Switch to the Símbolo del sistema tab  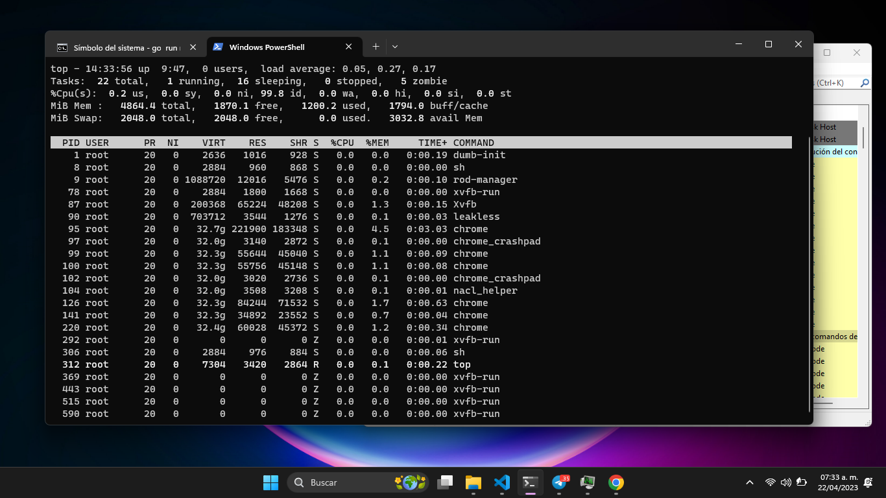pos(123,46)
